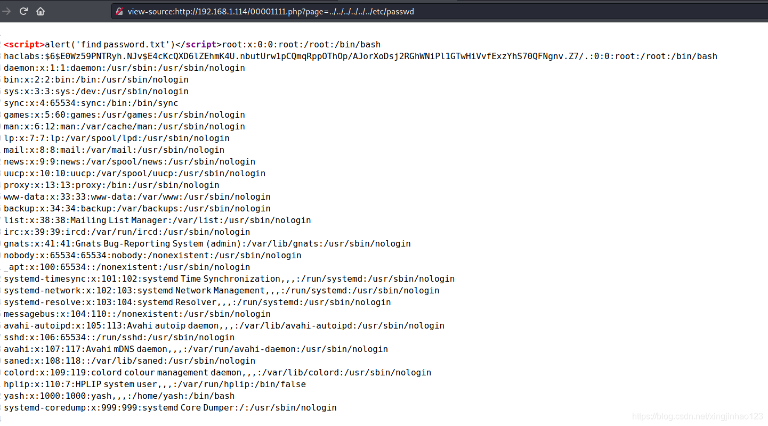This screenshot has height=426, width=768.
Task: Click the HPLIP system user line
Action: pos(155,384)
